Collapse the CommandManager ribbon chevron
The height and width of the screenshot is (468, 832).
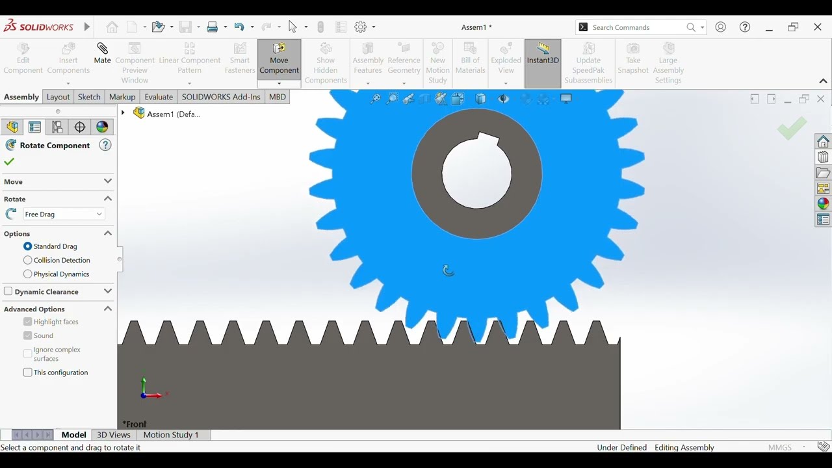(x=823, y=81)
